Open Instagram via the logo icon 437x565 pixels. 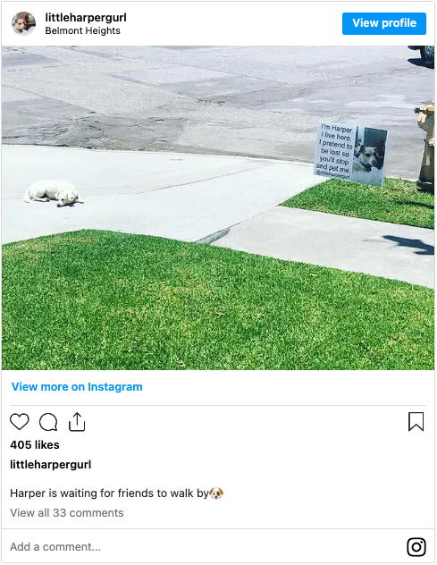click(x=416, y=547)
